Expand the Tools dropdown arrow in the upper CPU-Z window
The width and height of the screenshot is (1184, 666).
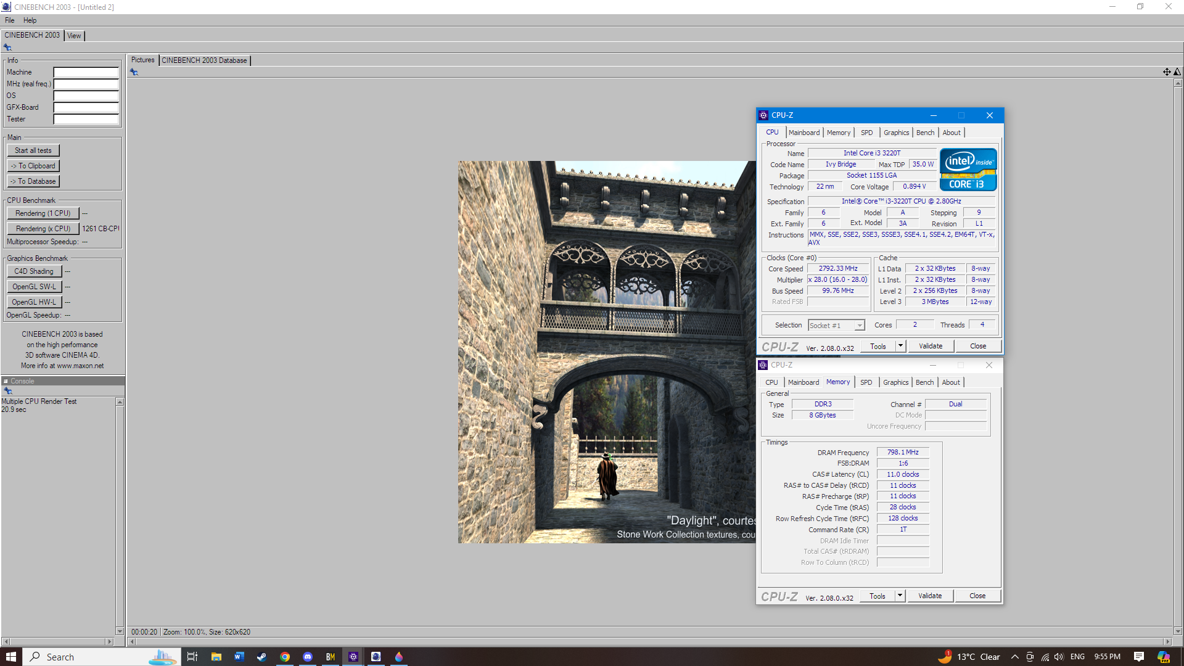[900, 346]
